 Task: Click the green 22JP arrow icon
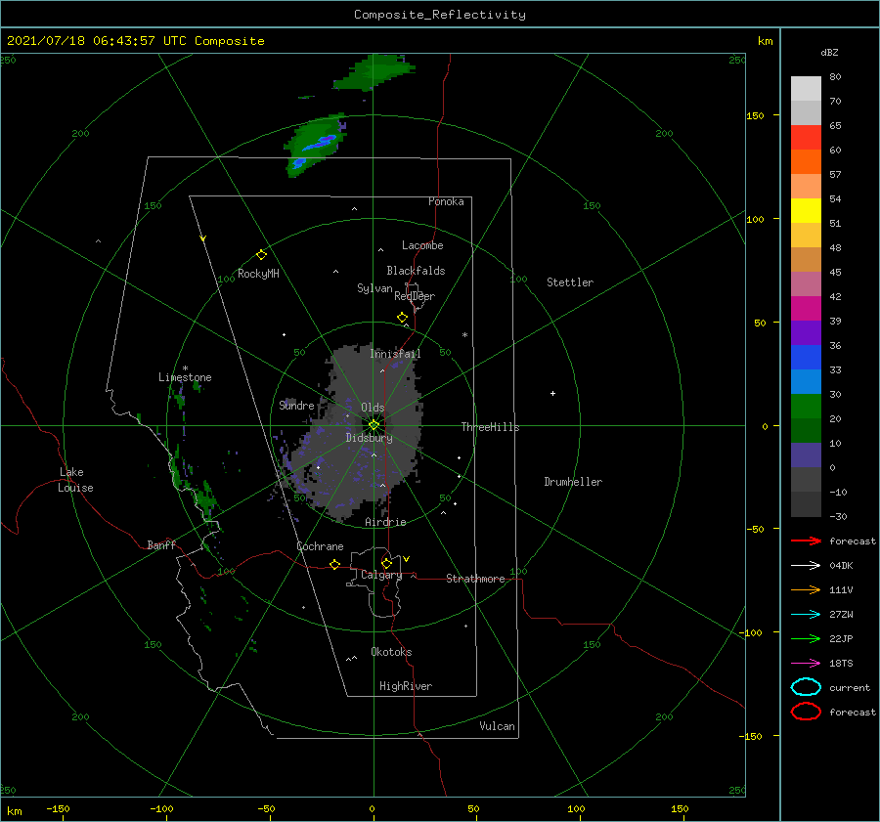[x=806, y=638]
